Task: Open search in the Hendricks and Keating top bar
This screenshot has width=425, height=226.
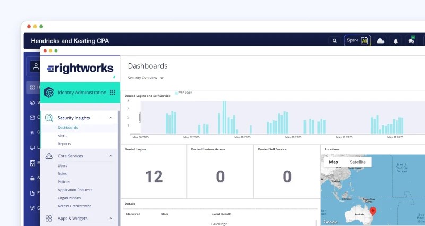Action: (x=335, y=41)
